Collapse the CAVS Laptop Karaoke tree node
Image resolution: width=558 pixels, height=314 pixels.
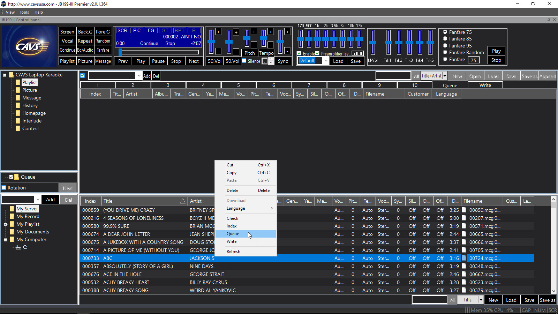(x=5, y=75)
